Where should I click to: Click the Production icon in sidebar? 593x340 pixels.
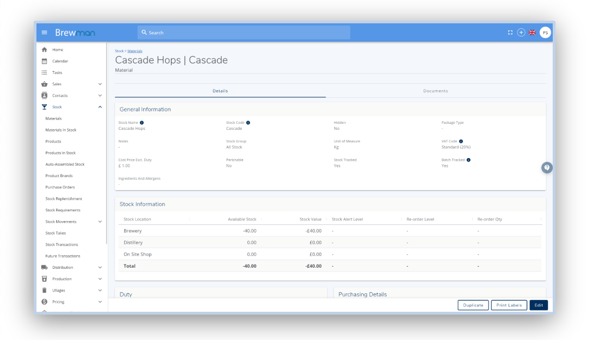pyautogui.click(x=44, y=279)
